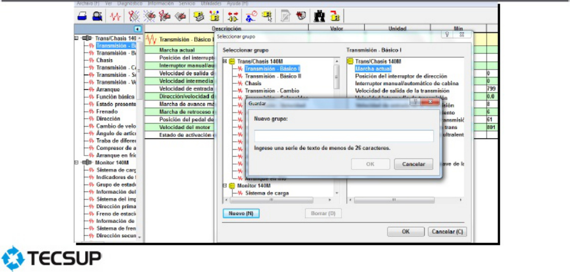The image size is (570, 272).
Task: Select Frenado in the left panel tree
Action: tap(107, 111)
